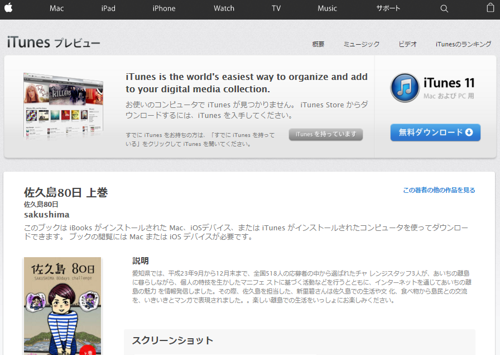500x355 pixels.
Task: Open the search magnifier icon
Action: [444, 8]
